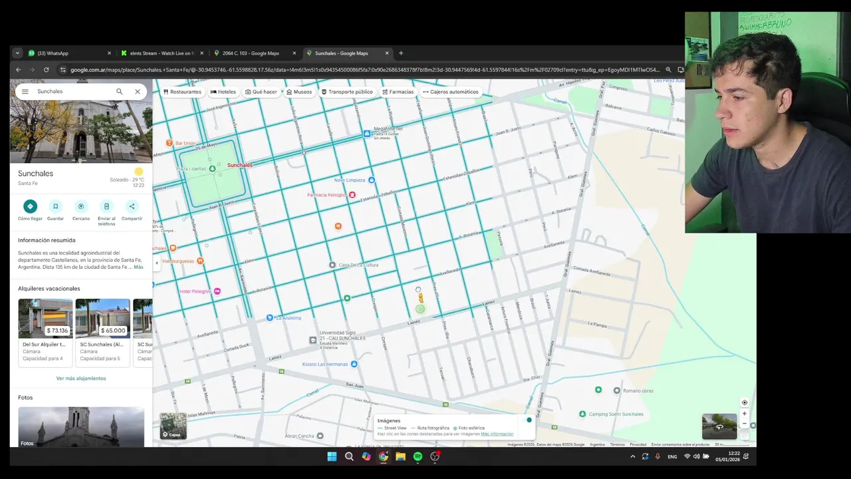851x479 pixels.
Task: Show hidden system tray icons
Action: pos(632,456)
